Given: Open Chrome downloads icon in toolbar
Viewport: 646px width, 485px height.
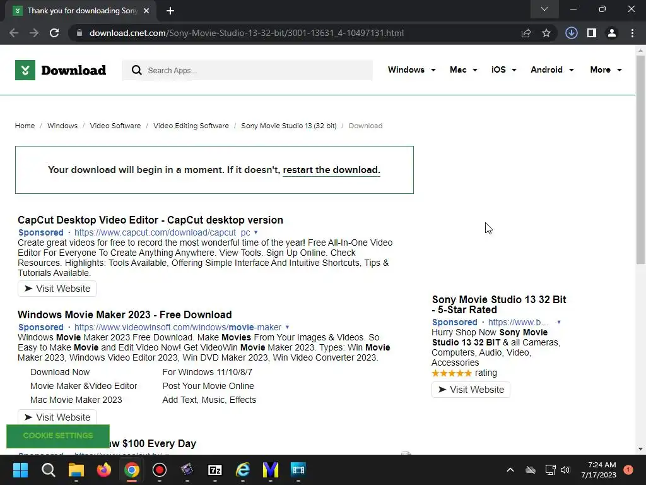Looking at the screenshot, I should click(x=572, y=33).
